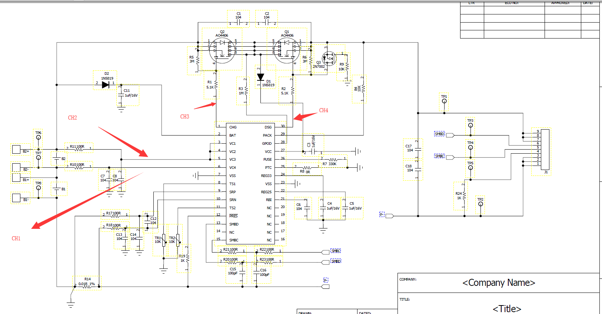Image resolution: width=602 pixels, height=314 pixels.
Task: Click the R7 330K resistor symbol
Action: pos(333,160)
